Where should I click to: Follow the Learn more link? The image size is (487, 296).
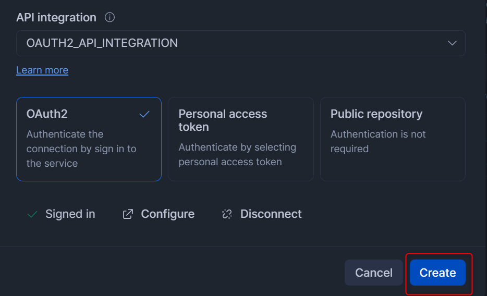[x=42, y=70]
